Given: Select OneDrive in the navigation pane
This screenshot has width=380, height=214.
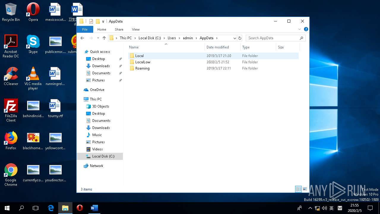Looking at the screenshot, I should pos(97,90).
